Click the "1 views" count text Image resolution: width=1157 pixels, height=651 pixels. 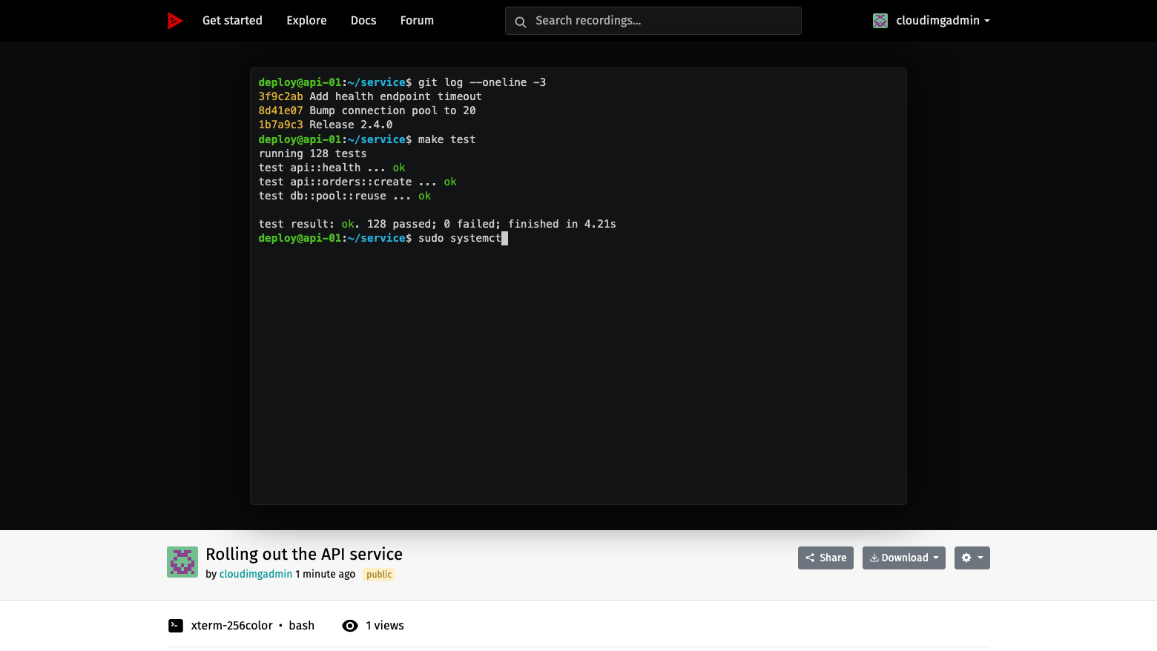point(385,626)
